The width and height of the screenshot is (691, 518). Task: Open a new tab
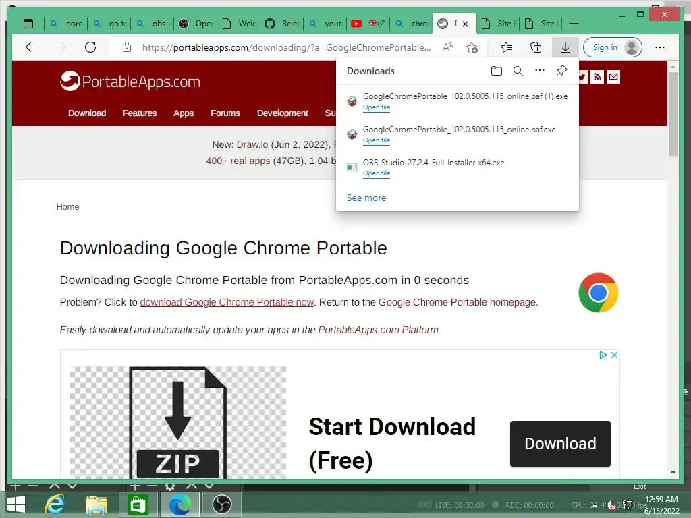pyautogui.click(x=574, y=24)
